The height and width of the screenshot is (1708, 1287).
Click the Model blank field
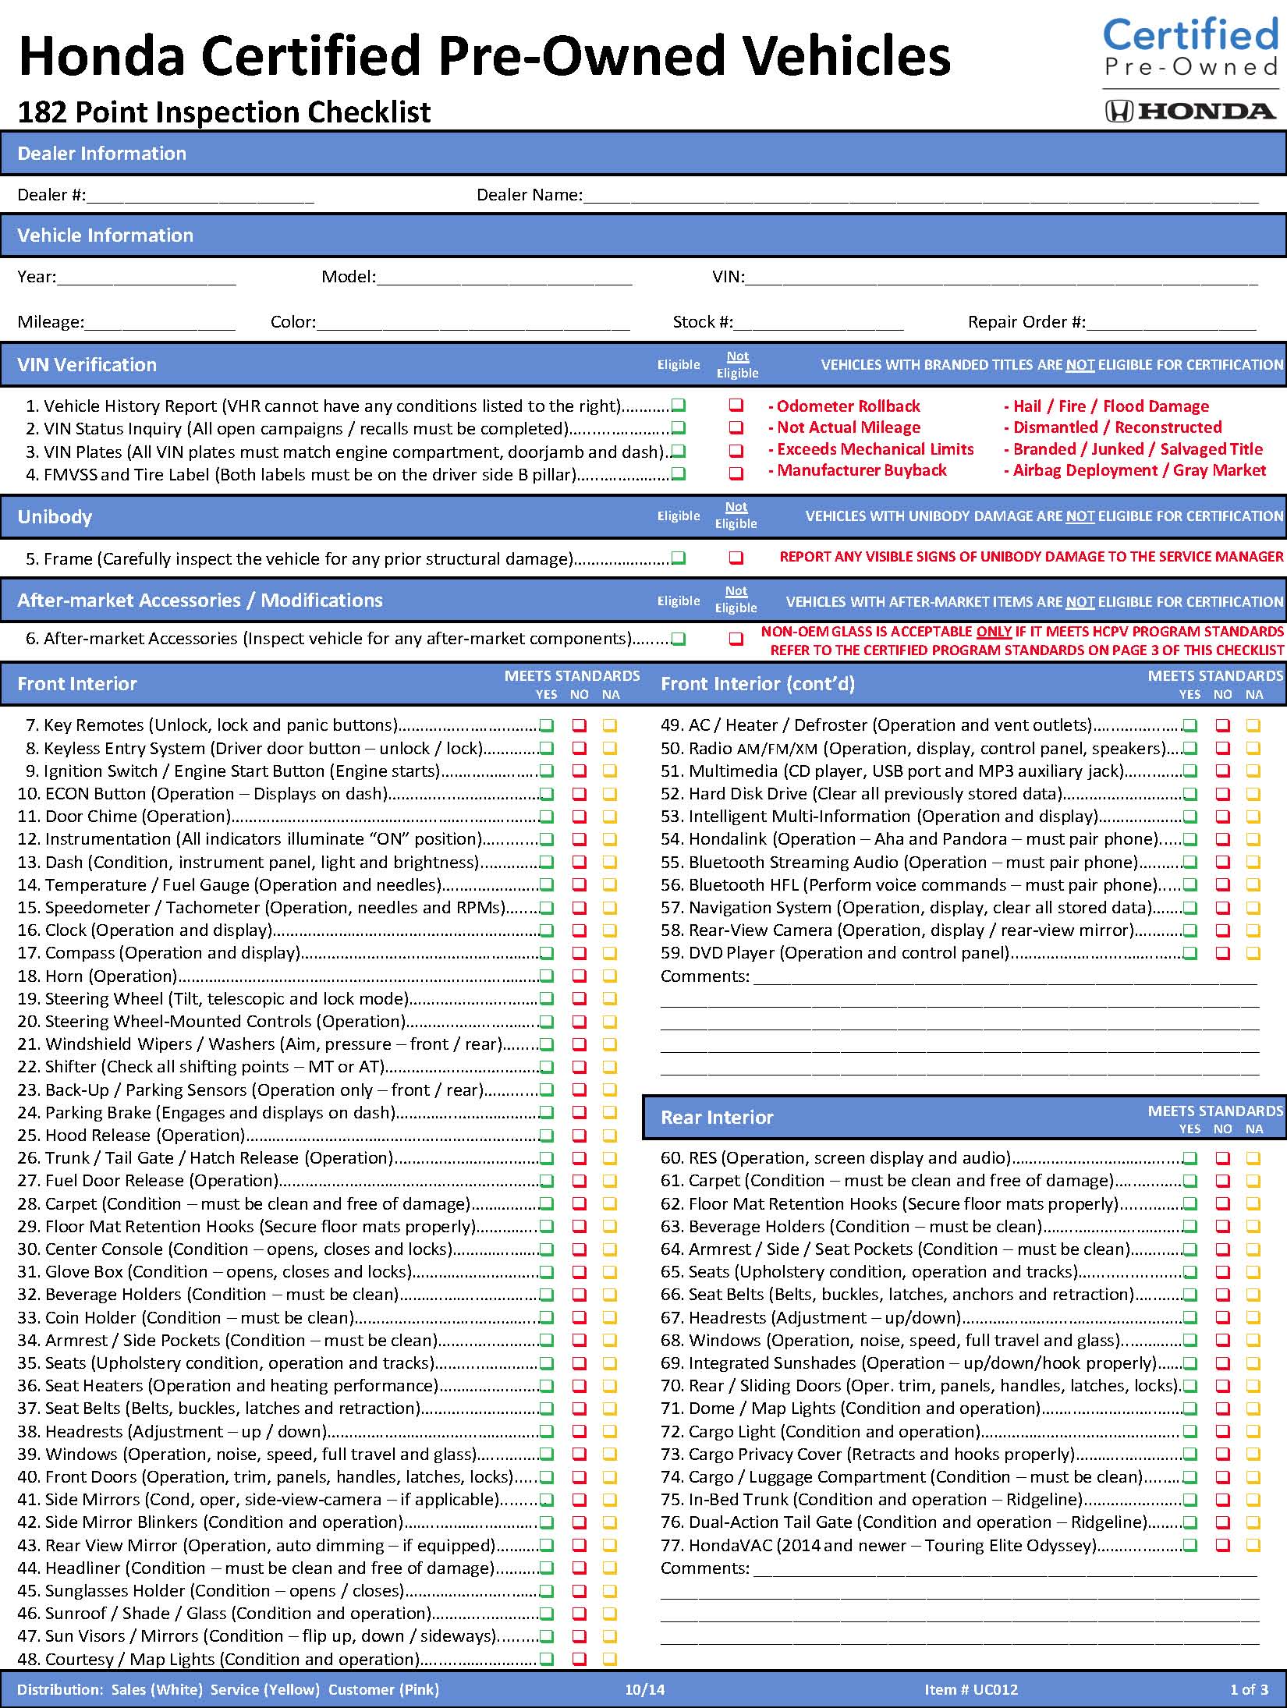[x=505, y=277]
